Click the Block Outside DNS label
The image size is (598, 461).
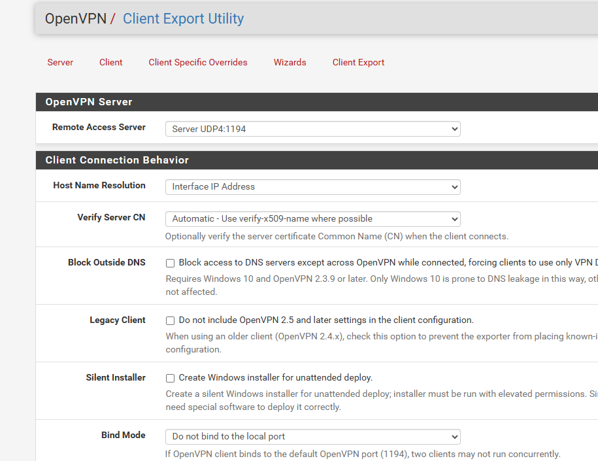pos(107,262)
